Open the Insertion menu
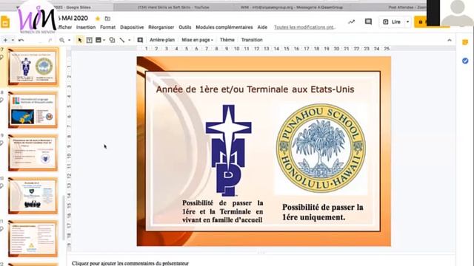Viewport: 474px width, 266px height. [x=86, y=27]
